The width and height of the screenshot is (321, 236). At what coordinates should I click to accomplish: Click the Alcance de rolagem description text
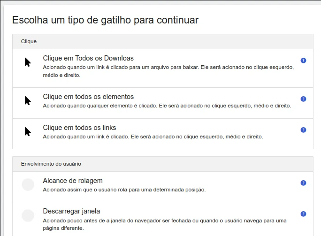(124, 190)
